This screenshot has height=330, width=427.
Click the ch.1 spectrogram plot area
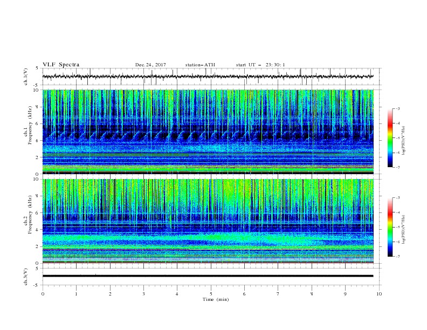[208, 132]
